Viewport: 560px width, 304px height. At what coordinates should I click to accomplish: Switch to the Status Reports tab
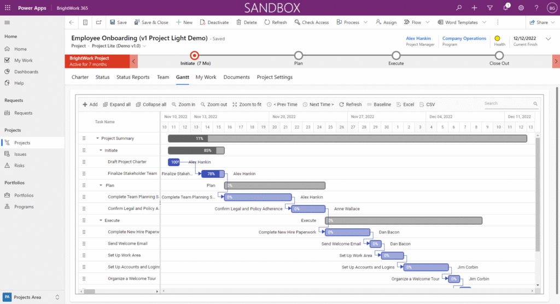pos(133,77)
